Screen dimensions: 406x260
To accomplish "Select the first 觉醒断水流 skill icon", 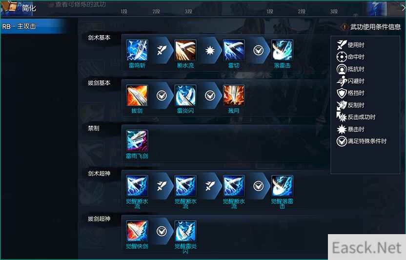I will point(137,186).
